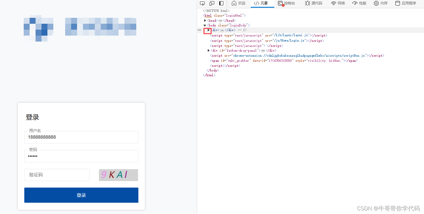
Task: Open the 控制台 (Console) tab
Action: (287, 3)
